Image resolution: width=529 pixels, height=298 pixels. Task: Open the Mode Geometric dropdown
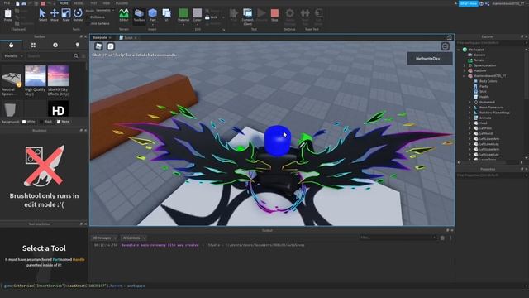[105, 11]
